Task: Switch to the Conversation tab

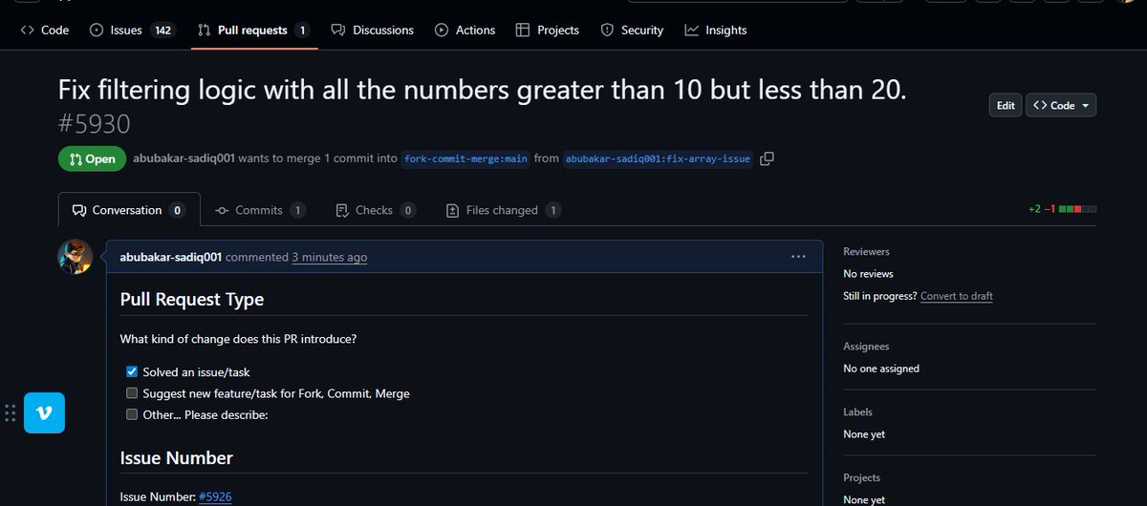Action: 129,210
